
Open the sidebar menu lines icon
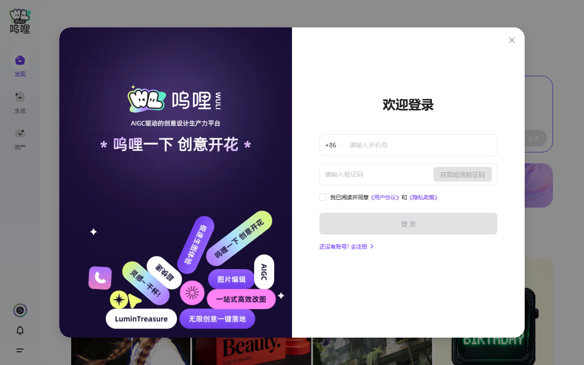[20, 350]
